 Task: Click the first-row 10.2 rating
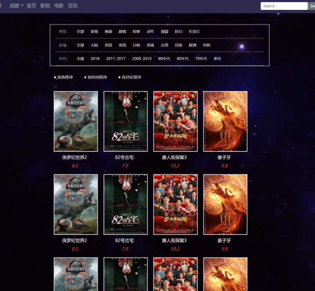tap(175, 166)
